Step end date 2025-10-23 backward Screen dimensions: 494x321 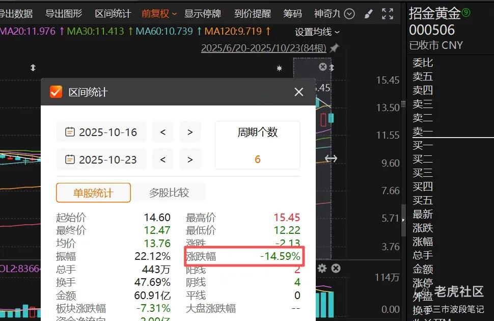tap(163, 159)
